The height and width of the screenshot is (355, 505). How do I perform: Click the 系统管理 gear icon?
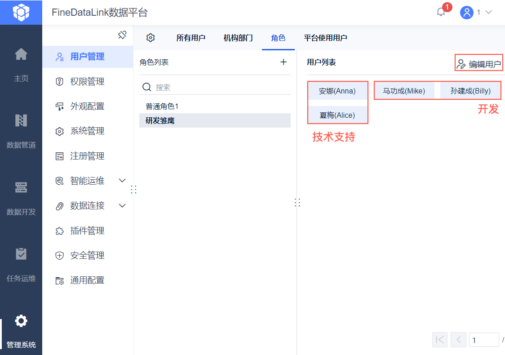pyautogui.click(x=60, y=131)
